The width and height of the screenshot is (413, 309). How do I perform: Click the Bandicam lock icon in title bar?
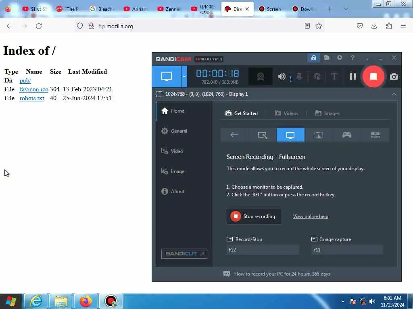313,58
